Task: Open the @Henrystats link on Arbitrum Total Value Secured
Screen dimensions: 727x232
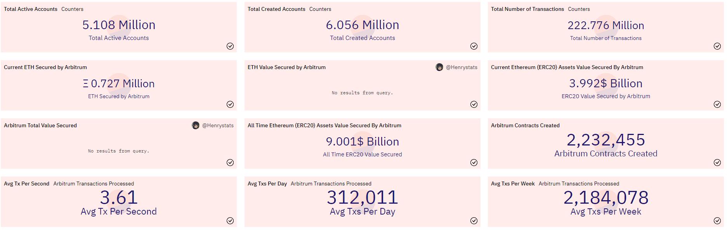Action: [x=217, y=125]
